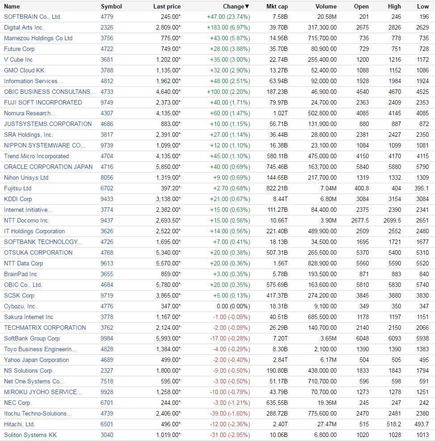Click symbol 4812 link
Viewport: 435px width, 441px height.
107,81
